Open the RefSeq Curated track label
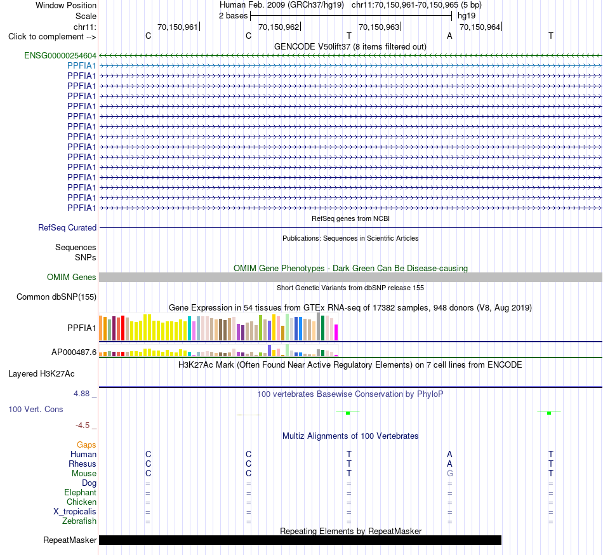 pyautogui.click(x=67, y=228)
